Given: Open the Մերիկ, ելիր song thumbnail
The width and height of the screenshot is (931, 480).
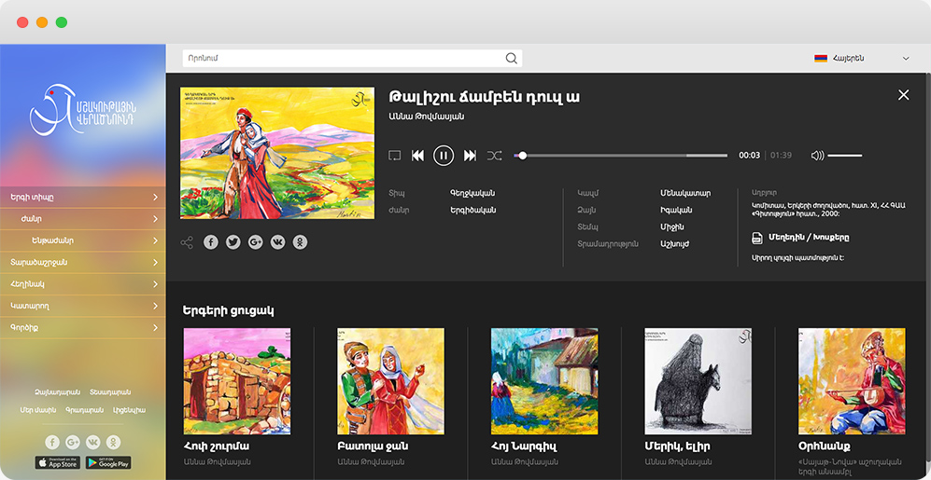Looking at the screenshot, I should [x=698, y=381].
